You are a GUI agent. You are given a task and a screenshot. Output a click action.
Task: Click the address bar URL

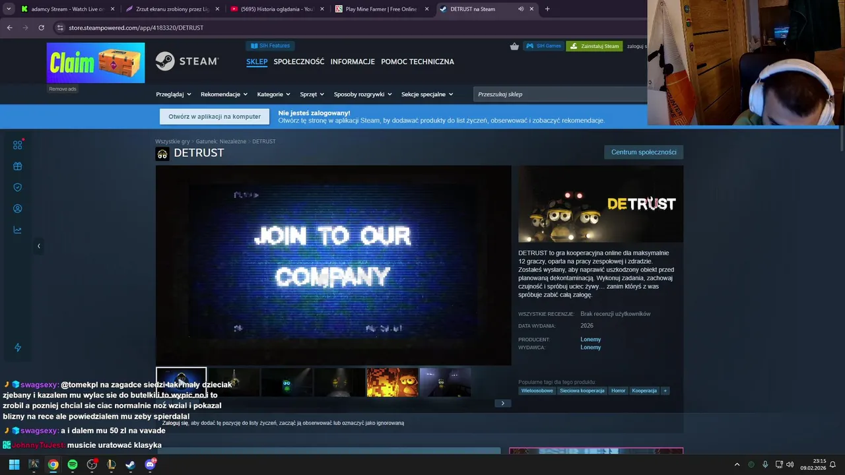pyautogui.click(x=136, y=28)
